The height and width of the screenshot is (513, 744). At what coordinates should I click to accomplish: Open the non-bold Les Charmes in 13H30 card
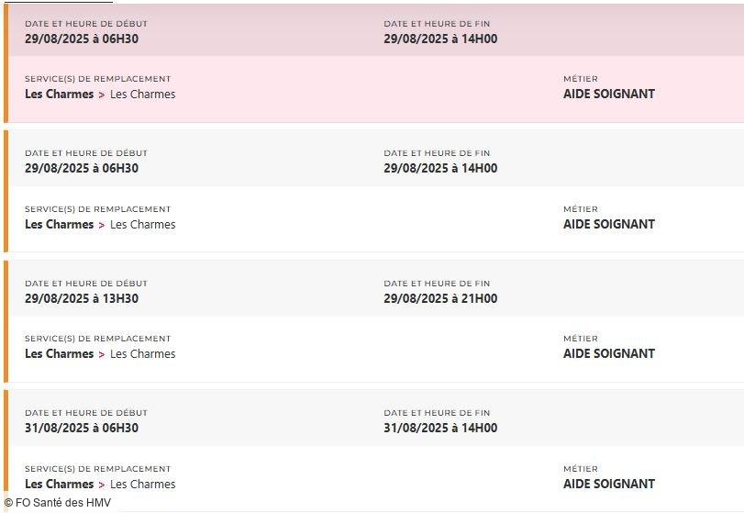(x=142, y=354)
